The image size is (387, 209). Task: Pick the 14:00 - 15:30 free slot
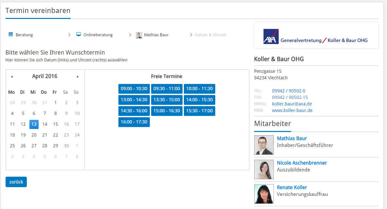tap(200, 100)
